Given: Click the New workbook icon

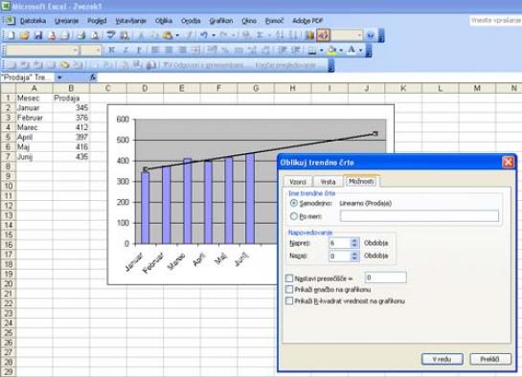Looking at the screenshot, I should point(11,34).
